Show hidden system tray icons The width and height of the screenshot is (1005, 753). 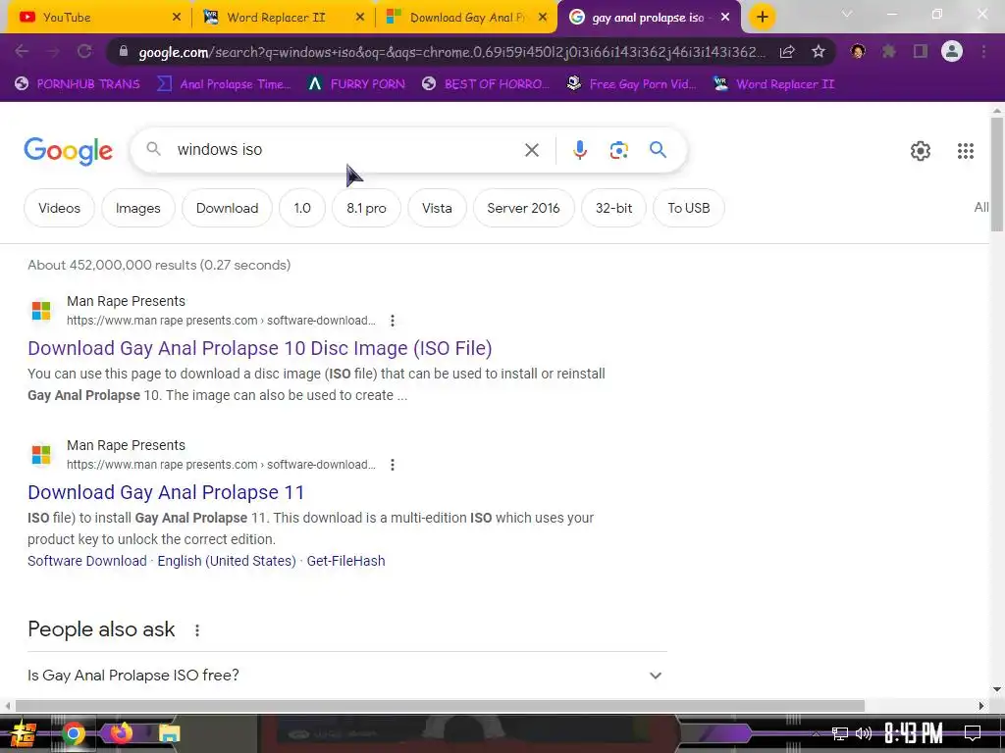(x=816, y=733)
